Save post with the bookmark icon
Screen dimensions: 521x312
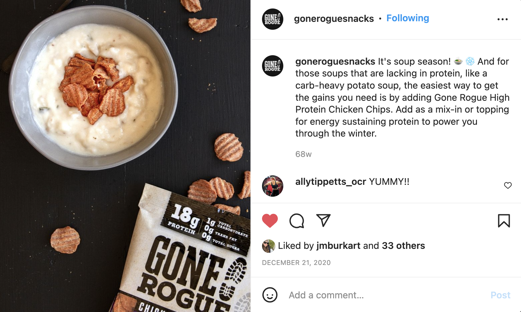tap(504, 221)
